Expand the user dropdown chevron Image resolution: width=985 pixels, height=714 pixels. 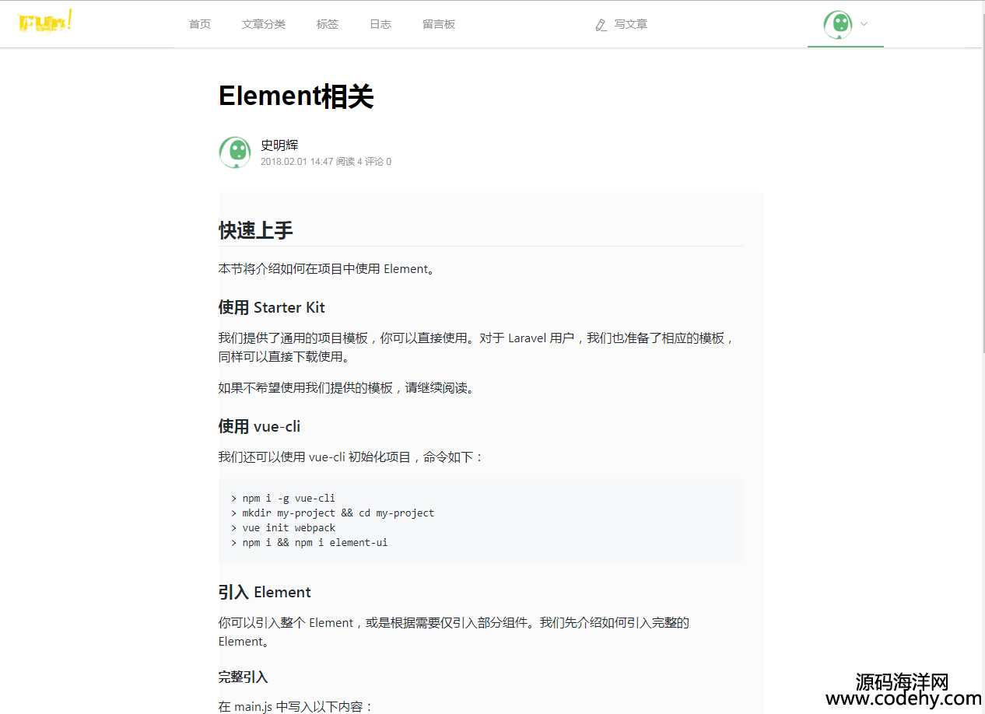[x=864, y=24]
